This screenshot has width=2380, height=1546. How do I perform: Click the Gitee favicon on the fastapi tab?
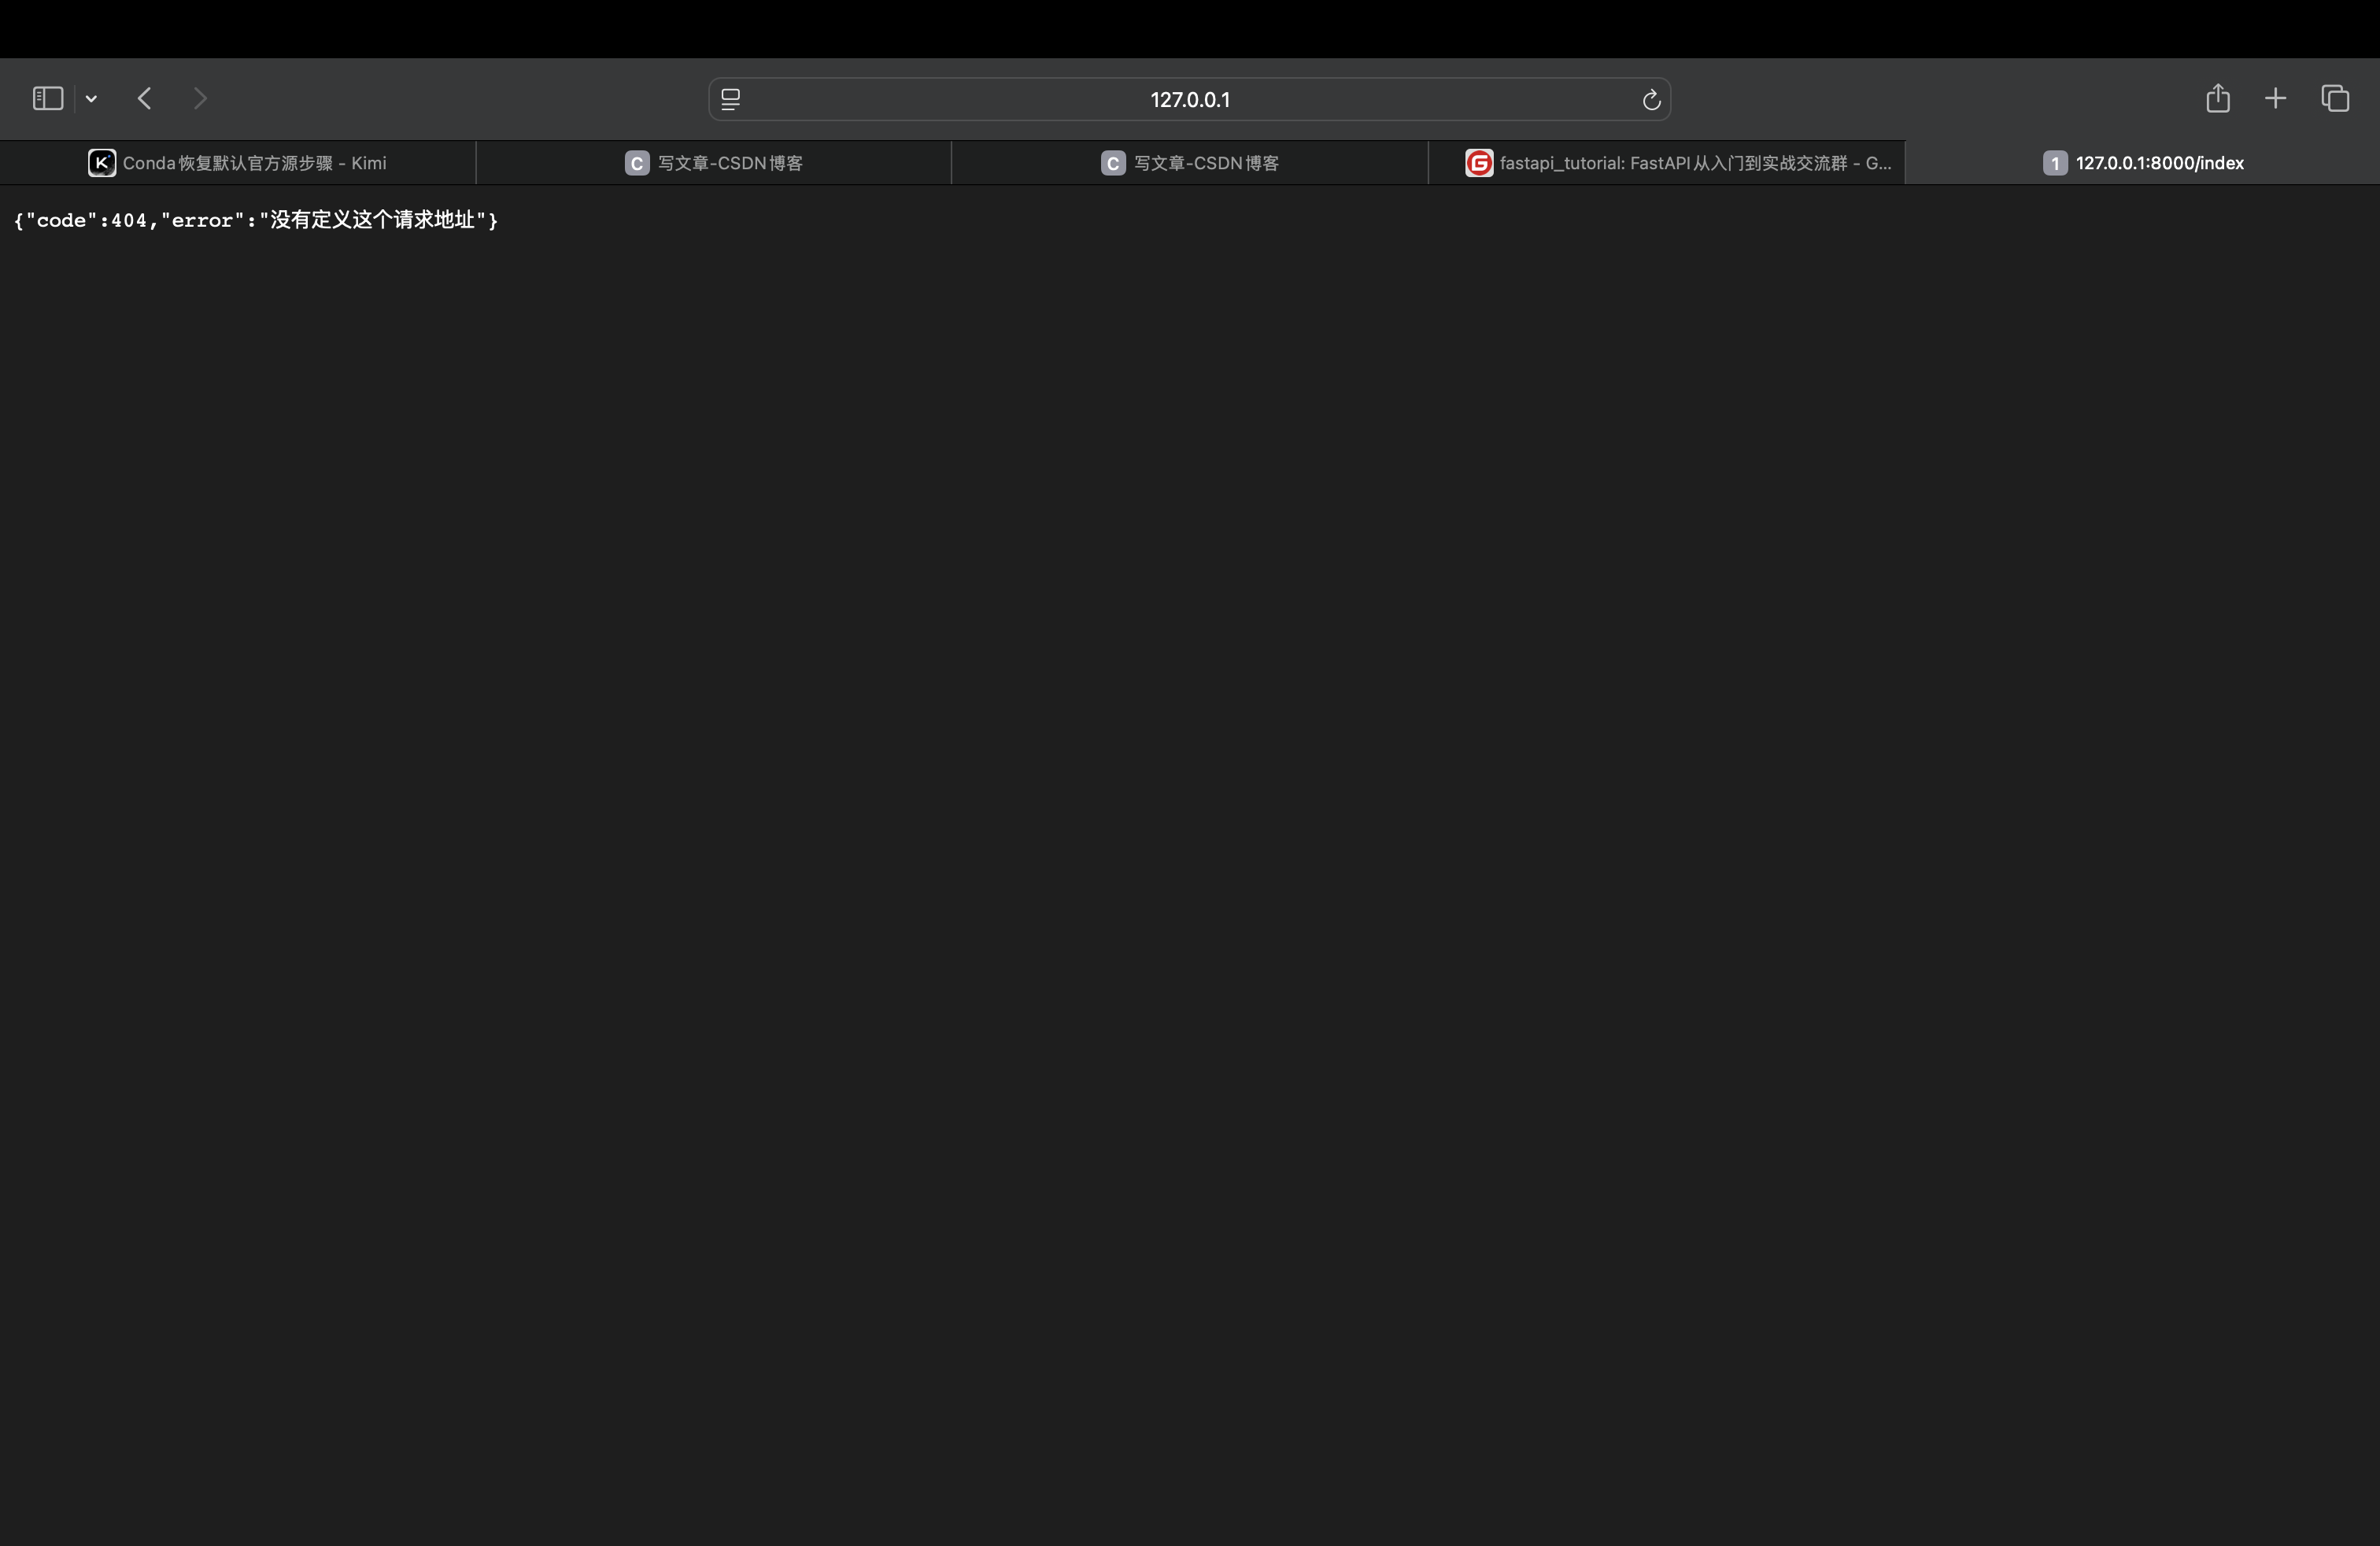(1478, 163)
